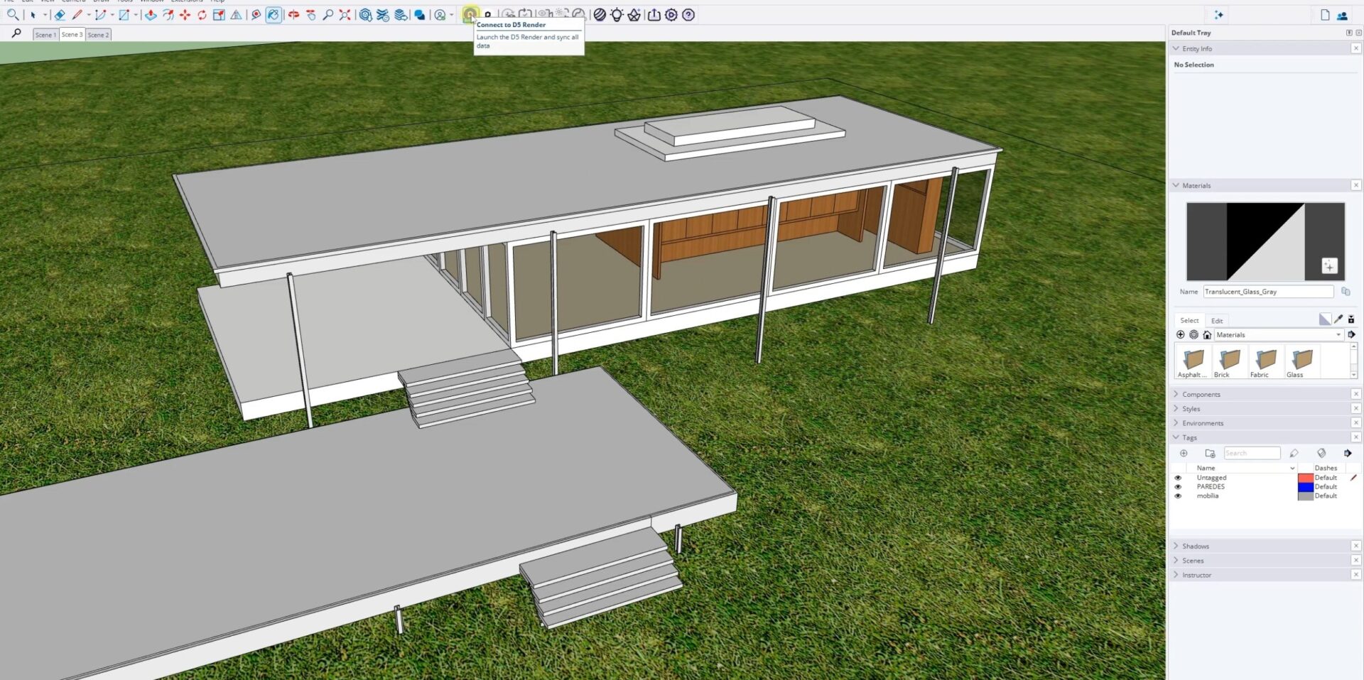1364x680 pixels.
Task: Toggle visibility of the Untagged tag
Action: click(1178, 478)
